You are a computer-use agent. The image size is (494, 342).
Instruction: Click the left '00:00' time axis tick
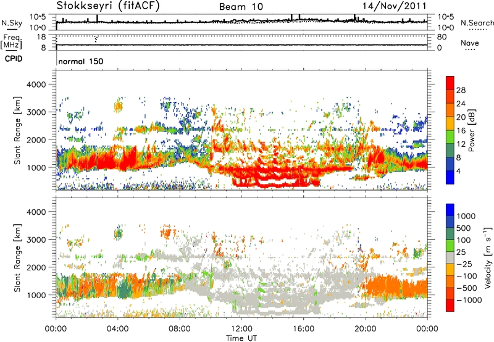[56, 329]
